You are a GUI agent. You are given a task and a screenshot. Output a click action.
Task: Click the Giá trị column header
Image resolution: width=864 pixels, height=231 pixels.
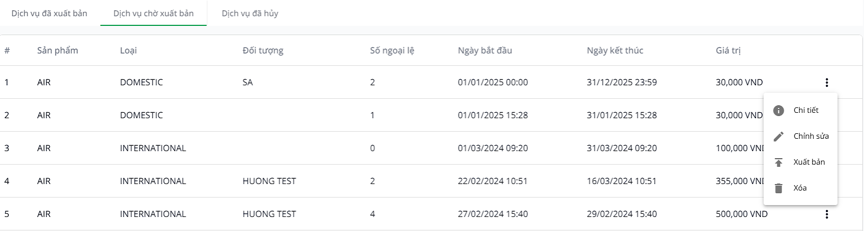[x=728, y=51]
